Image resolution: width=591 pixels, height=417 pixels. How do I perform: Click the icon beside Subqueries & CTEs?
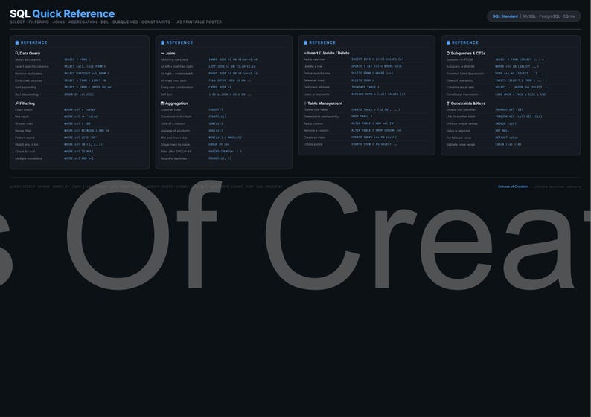point(448,53)
